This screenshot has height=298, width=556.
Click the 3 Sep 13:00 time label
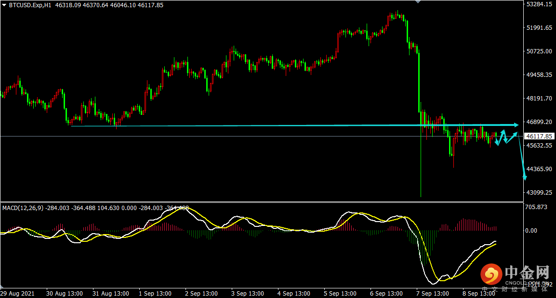(x=248, y=294)
